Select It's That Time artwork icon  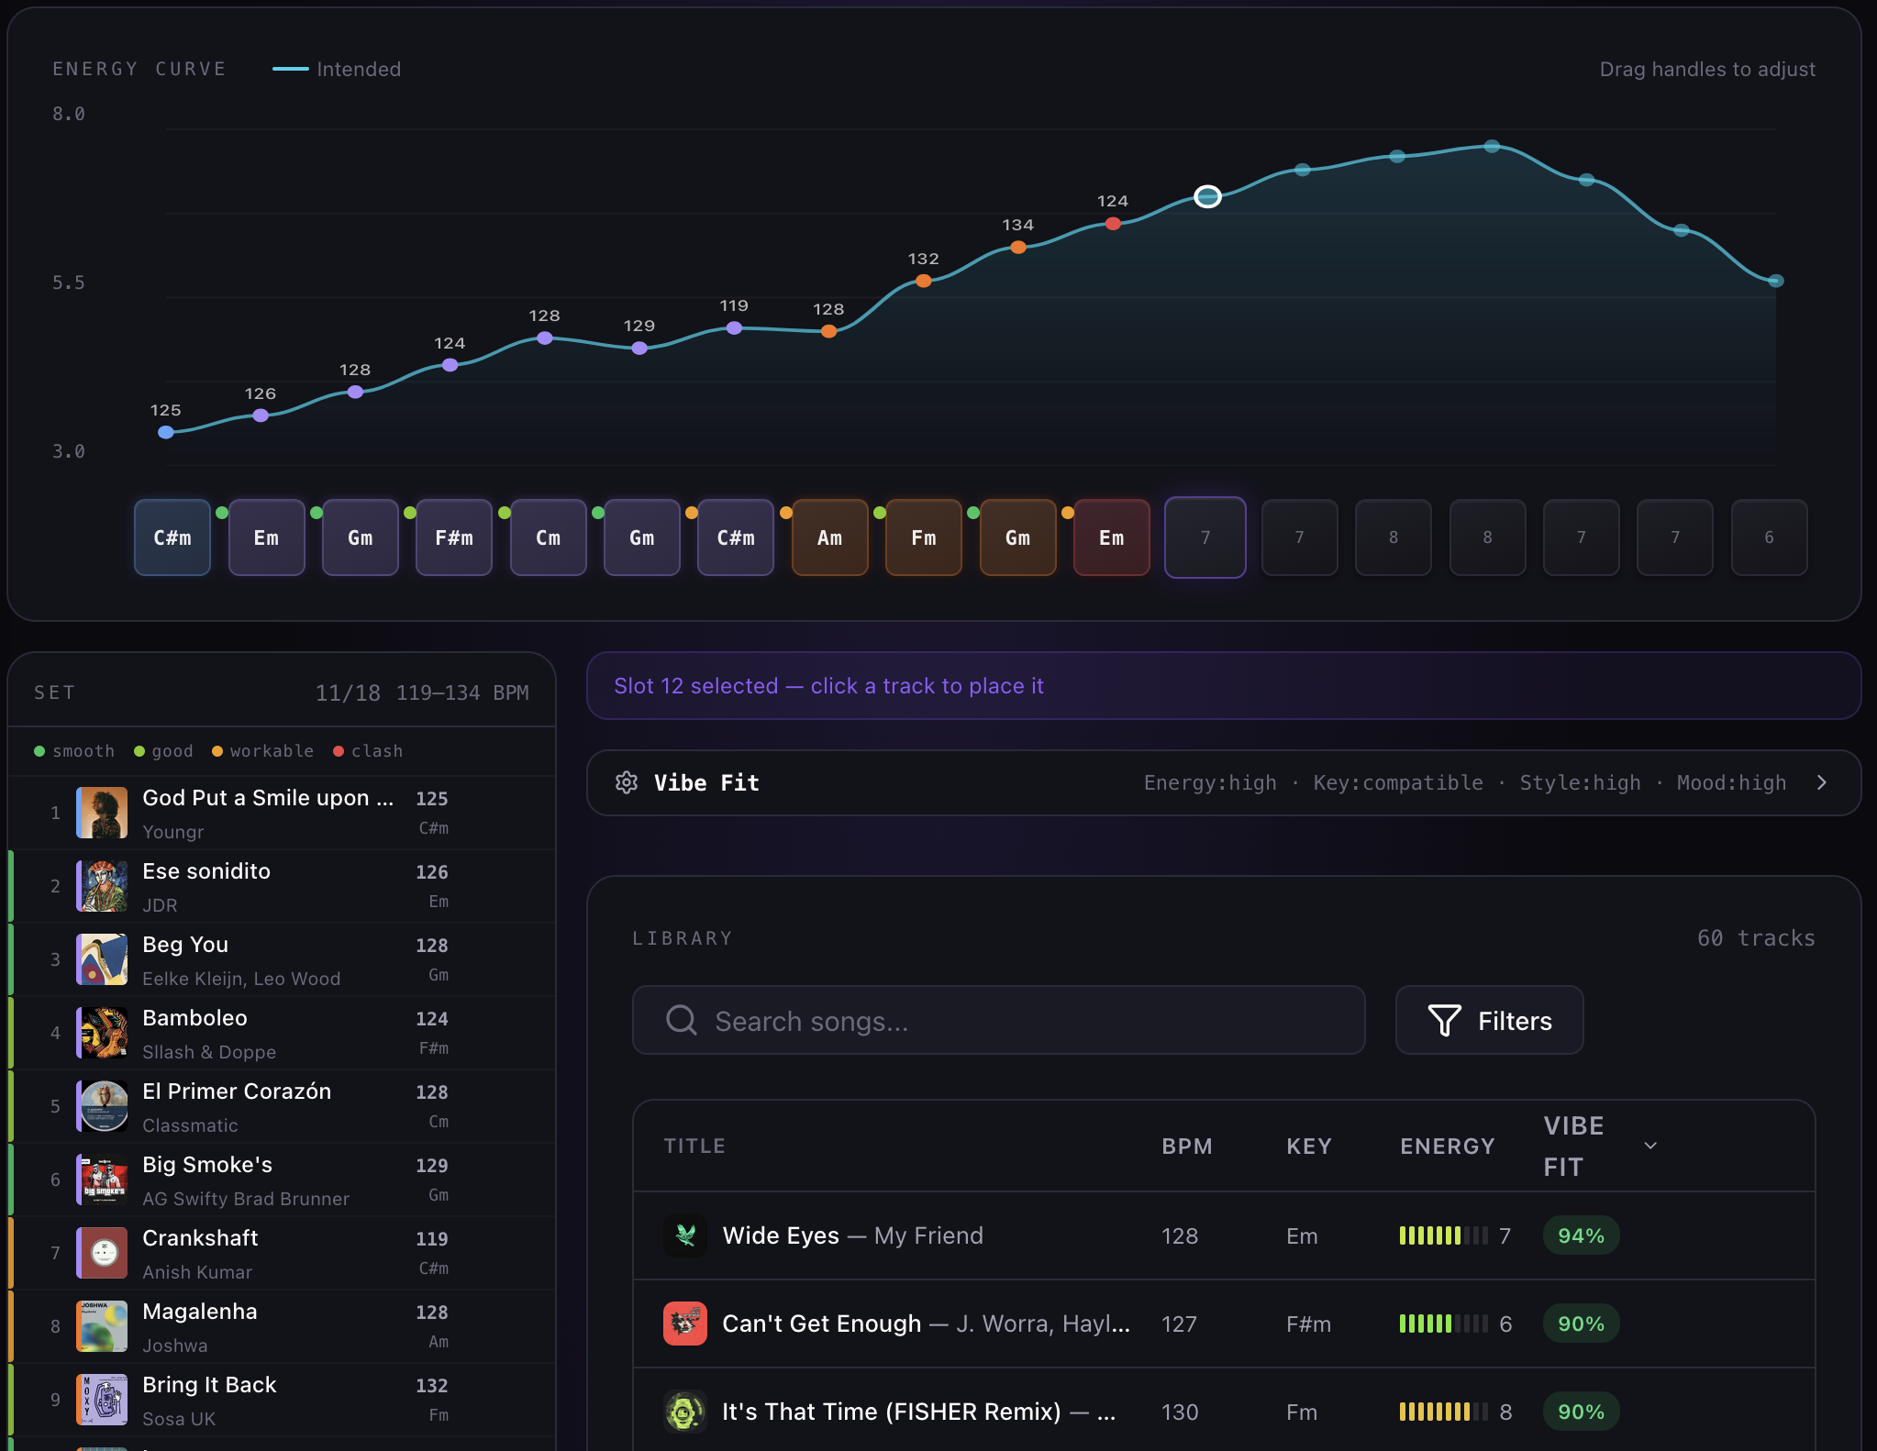coord(685,1412)
